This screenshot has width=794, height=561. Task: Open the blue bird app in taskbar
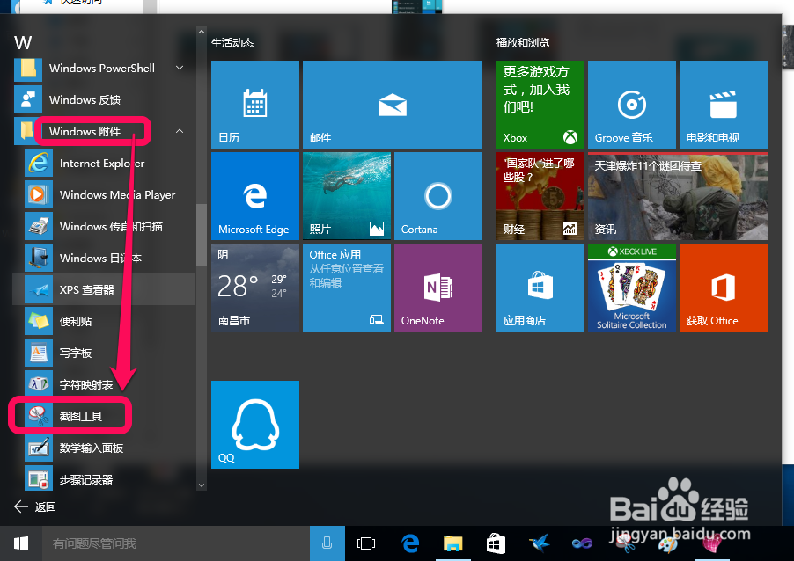coord(540,543)
